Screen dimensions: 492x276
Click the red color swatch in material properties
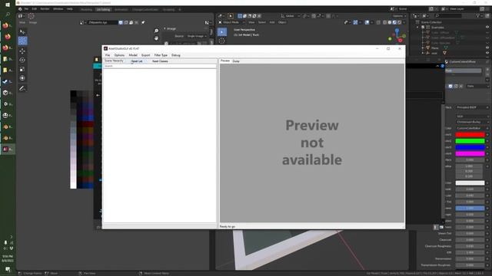pos(470,135)
